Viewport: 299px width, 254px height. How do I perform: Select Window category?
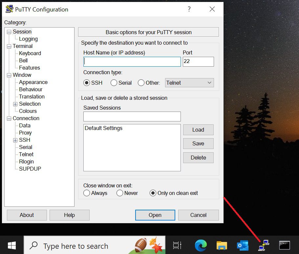(x=22, y=75)
